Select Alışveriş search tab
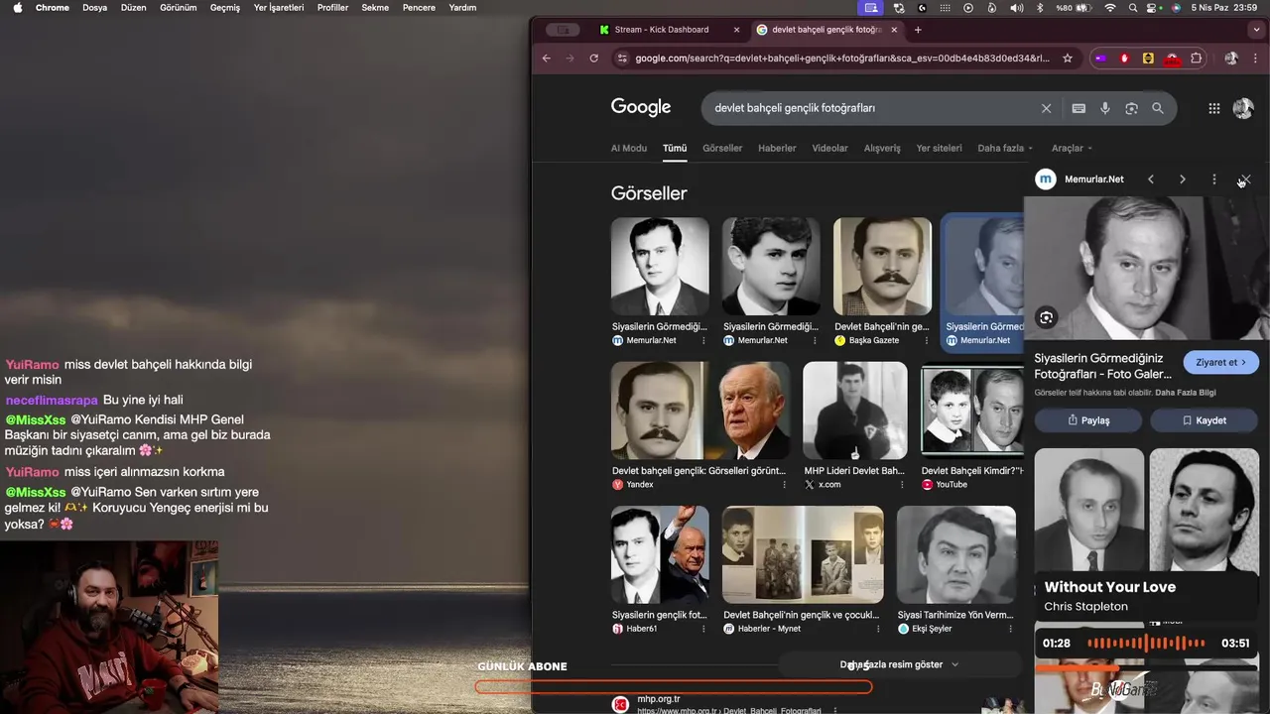 [x=882, y=148]
